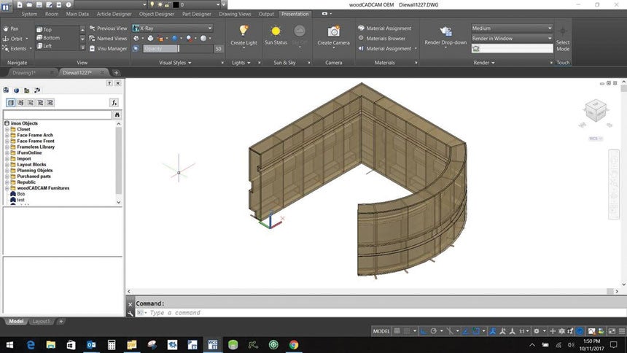Select the Left view
Screen dimensions: 627x353
point(44,46)
